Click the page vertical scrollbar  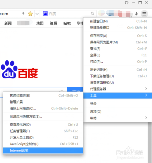(150, 142)
